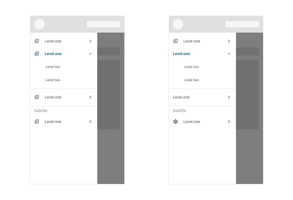Viewport: 293px width, 200px height.
Task: Click the leaf icon in the right menu
Action: click(176, 41)
